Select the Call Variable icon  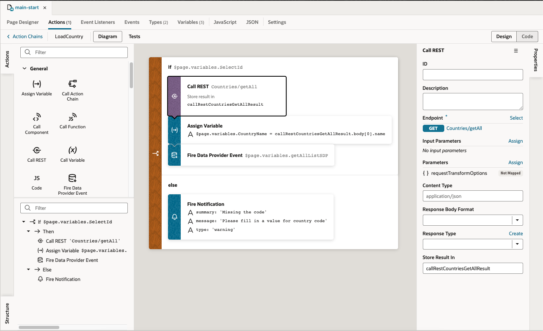pos(72,151)
